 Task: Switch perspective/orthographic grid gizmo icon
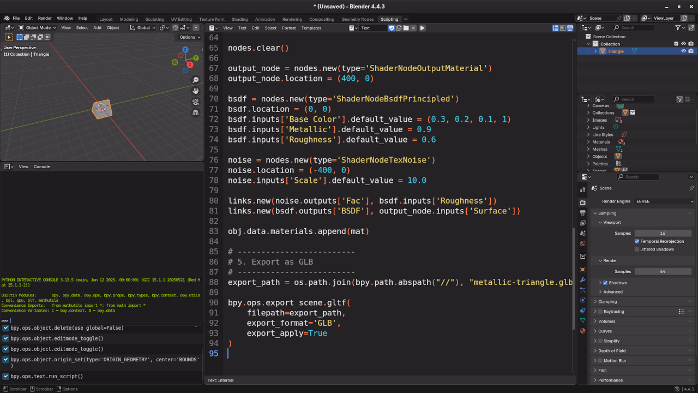(x=196, y=113)
